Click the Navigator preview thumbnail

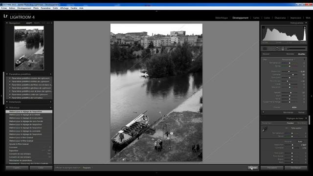pyautogui.click(x=29, y=48)
